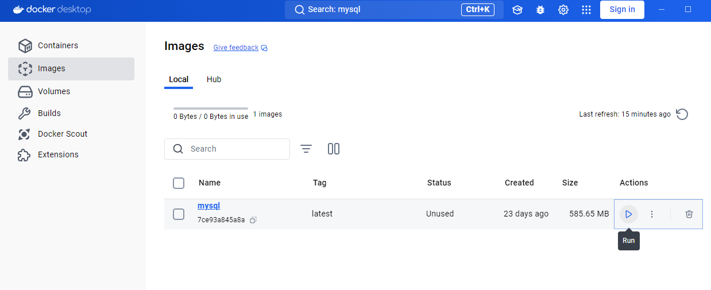Click the images Search input field
Image resolution: width=711 pixels, height=290 pixels.
tap(227, 149)
